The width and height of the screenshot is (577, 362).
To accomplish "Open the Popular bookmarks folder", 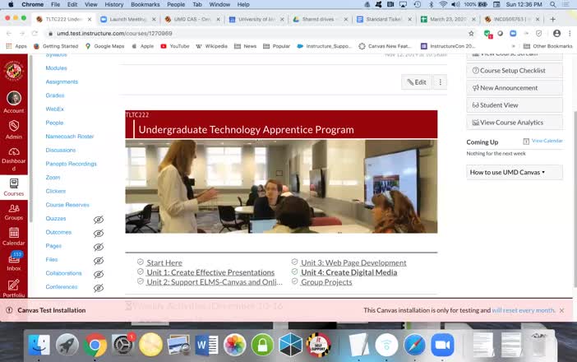I will pos(281,46).
